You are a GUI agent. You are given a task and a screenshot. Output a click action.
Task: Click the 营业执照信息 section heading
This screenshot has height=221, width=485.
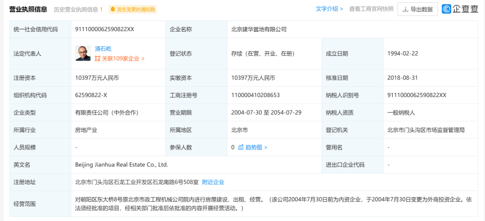point(28,9)
